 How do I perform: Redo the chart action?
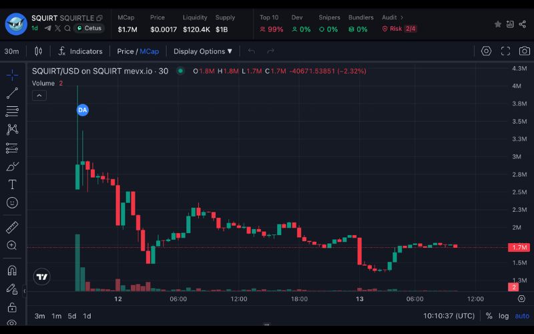coord(271,51)
